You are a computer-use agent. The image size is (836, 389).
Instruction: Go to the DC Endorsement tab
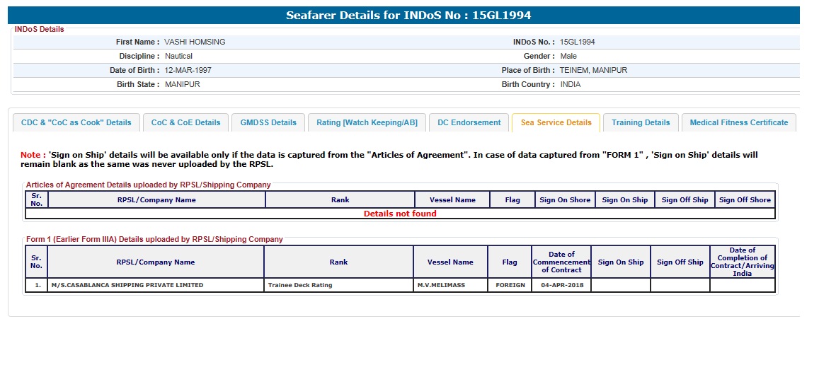click(469, 122)
